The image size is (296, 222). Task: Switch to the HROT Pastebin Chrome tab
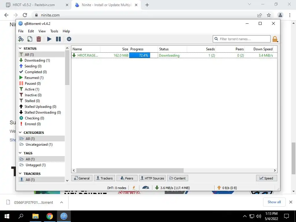click(x=37, y=5)
